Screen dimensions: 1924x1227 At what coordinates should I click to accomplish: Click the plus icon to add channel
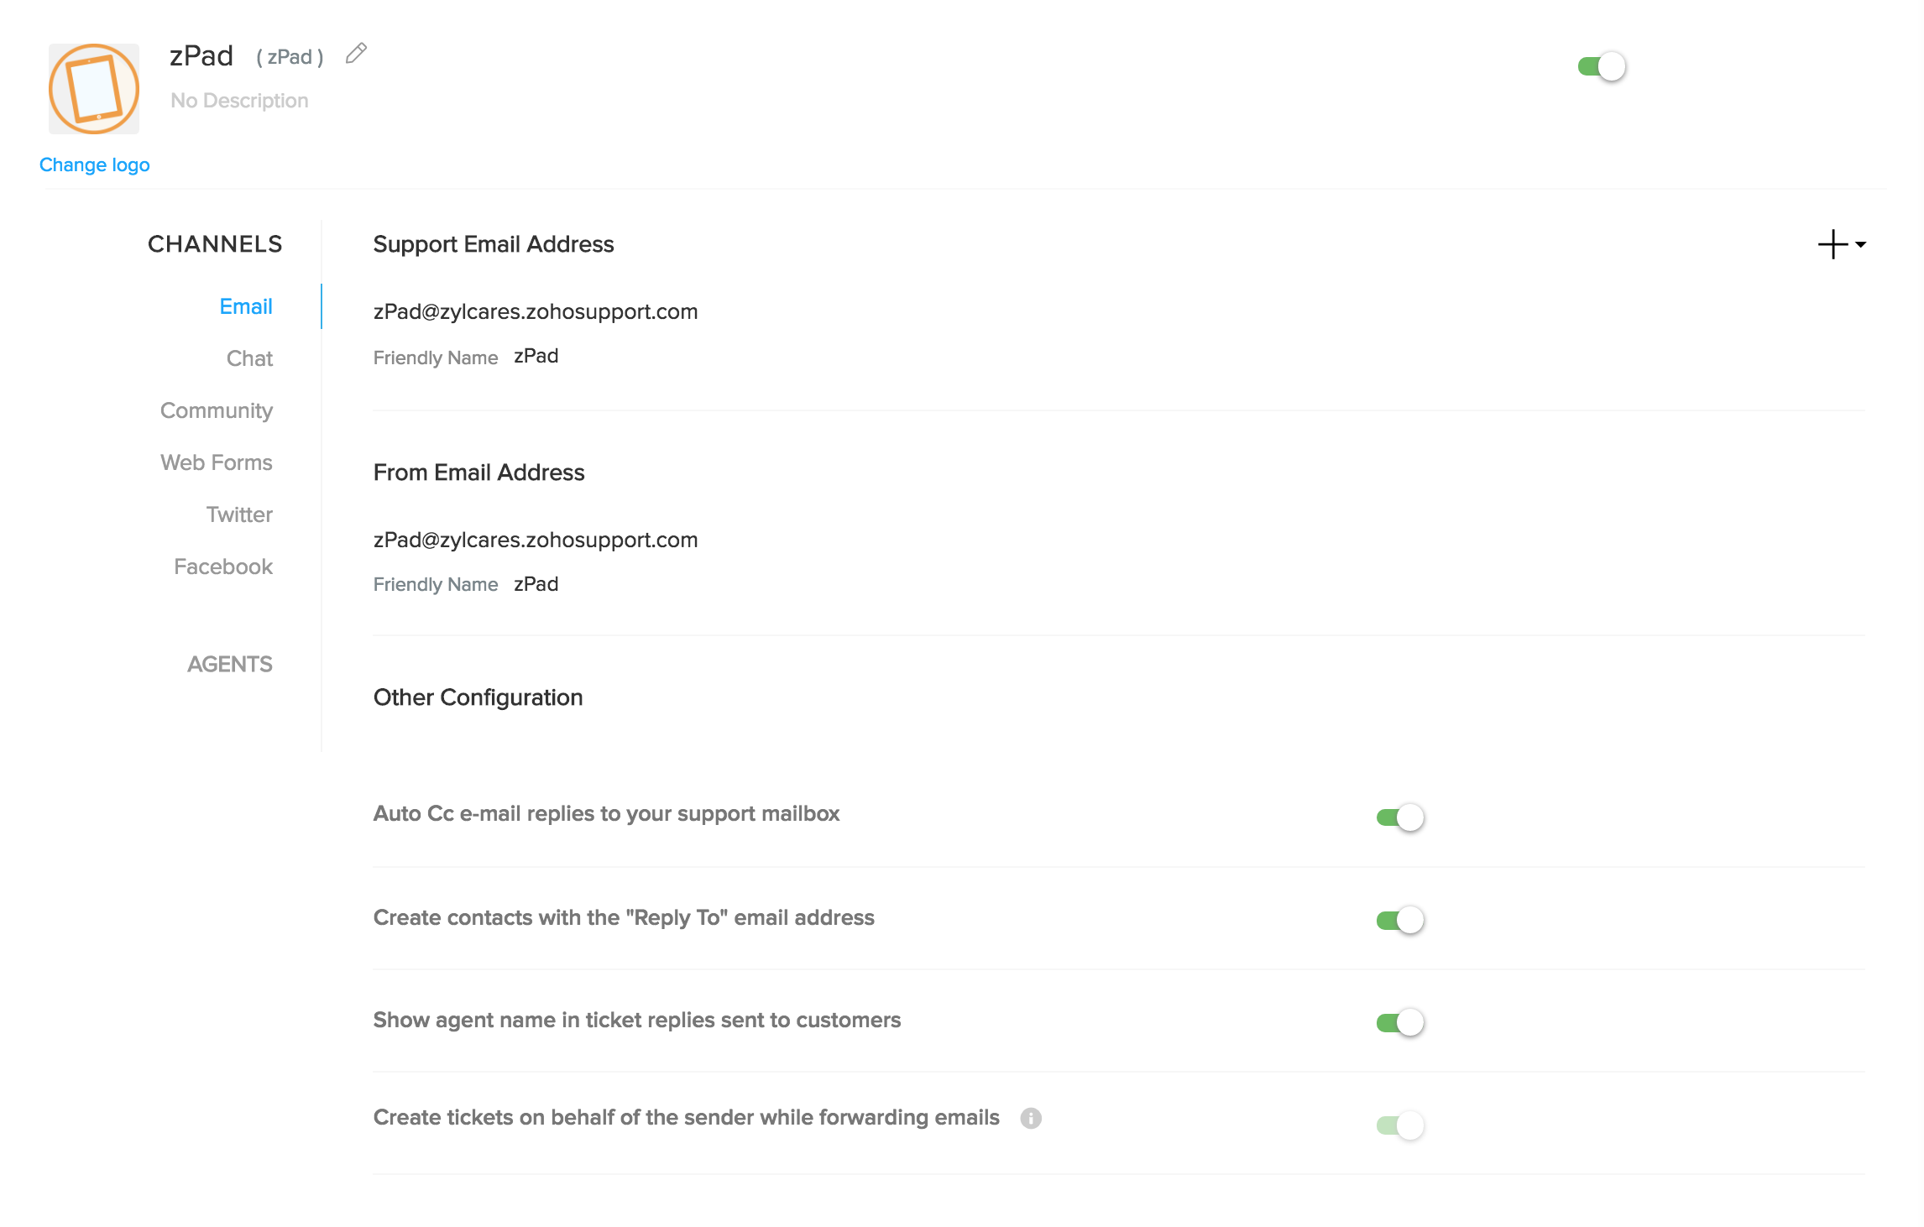[1833, 244]
